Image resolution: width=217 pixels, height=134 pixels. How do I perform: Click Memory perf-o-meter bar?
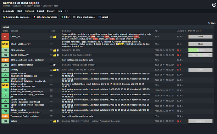pyautogui.click(x=200, y=70)
